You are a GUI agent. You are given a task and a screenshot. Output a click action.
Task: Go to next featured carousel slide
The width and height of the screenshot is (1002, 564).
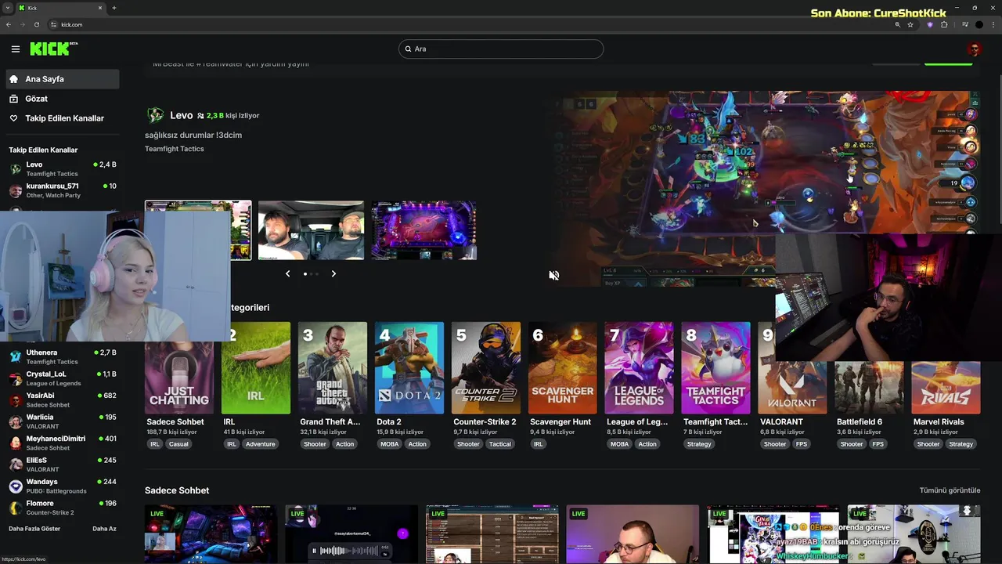pos(333,273)
